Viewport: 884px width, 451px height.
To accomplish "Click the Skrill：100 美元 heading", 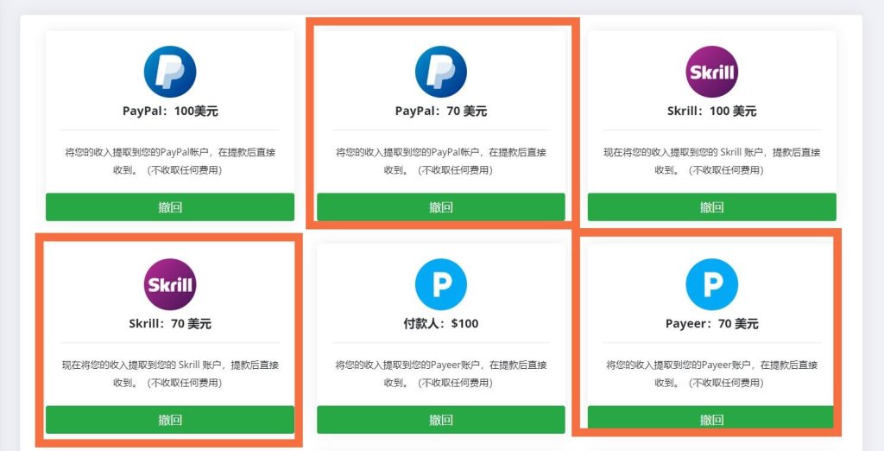I will tap(711, 111).
